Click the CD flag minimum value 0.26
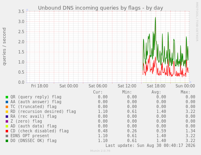 tap(132, 131)
